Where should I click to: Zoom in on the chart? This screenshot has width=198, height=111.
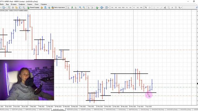[x=80, y=7]
